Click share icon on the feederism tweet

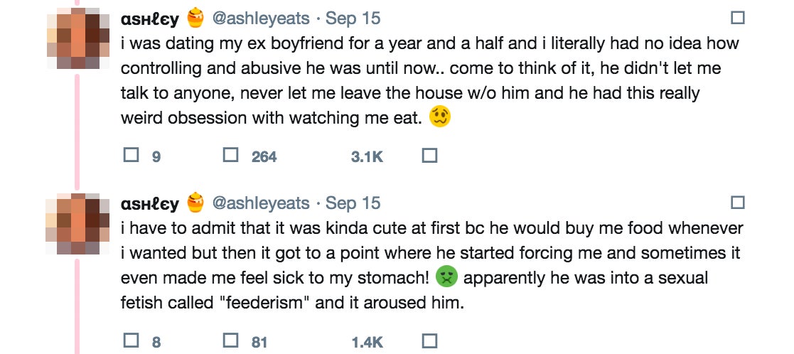click(429, 340)
